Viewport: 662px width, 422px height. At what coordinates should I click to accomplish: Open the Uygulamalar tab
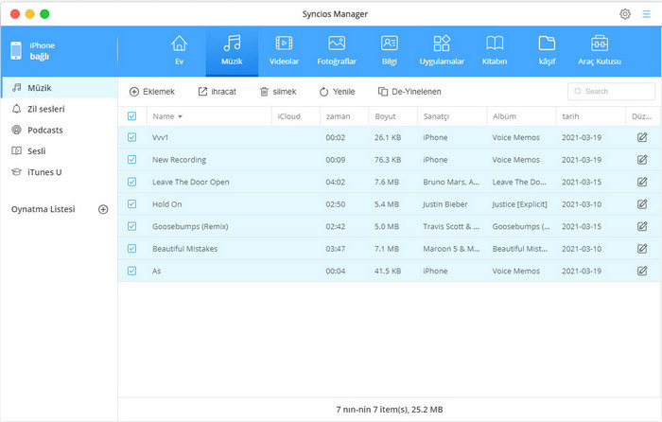[442, 51]
